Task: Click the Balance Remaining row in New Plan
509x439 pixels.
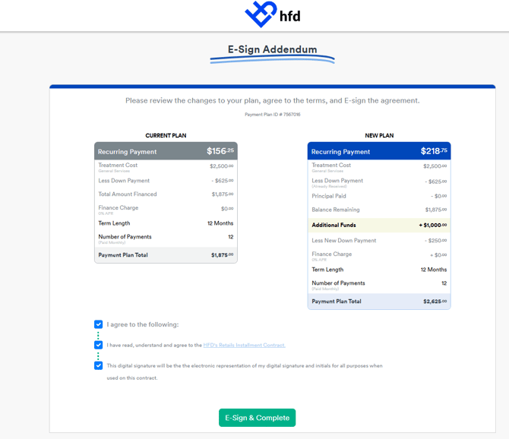Action: [x=379, y=210]
